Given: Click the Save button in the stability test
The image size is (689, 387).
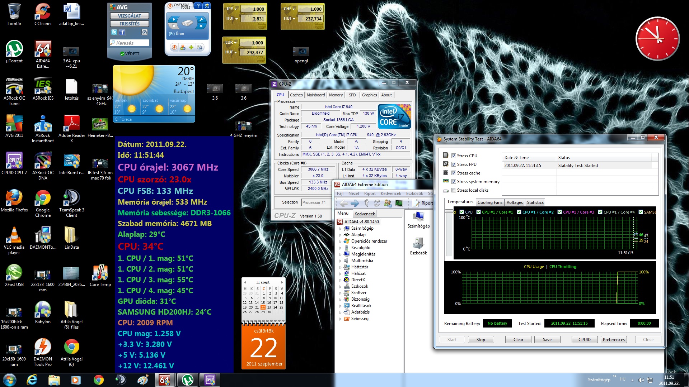Looking at the screenshot, I should click(x=547, y=340).
